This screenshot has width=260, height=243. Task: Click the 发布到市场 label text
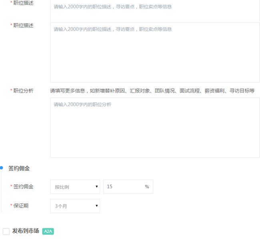[26, 231]
